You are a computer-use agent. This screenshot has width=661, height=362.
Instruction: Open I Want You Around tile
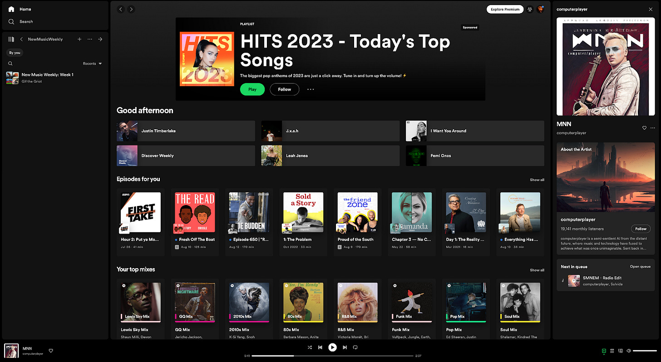pyautogui.click(x=475, y=131)
